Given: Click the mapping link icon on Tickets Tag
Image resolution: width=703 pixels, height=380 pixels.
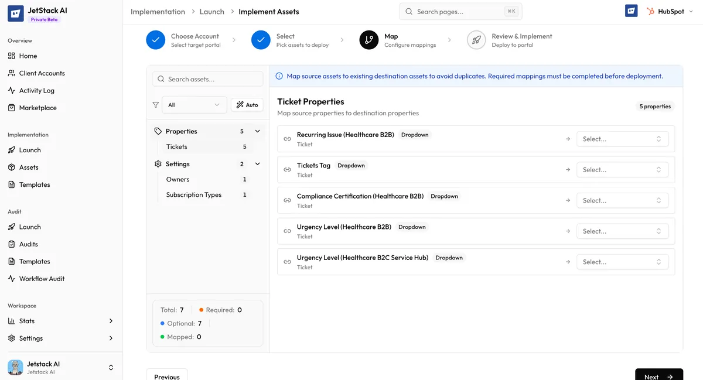Looking at the screenshot, I should pyautogui.click(x=287, y=169).
